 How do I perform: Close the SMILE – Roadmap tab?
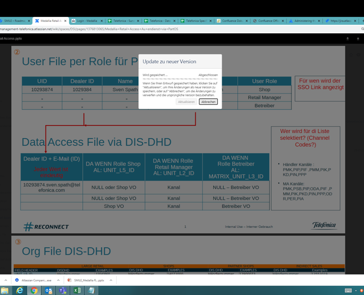[x=29, y=21]
